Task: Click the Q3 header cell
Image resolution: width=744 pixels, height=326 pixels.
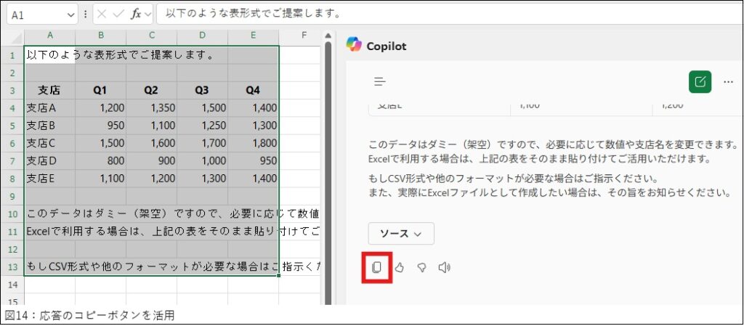Action: click(202, 91)
